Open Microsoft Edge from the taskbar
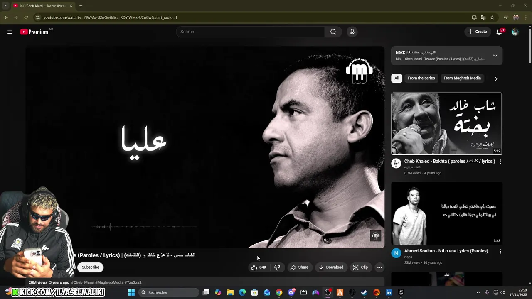The width and height of the screenshot is (532, 299). click(x=242, y=292)
